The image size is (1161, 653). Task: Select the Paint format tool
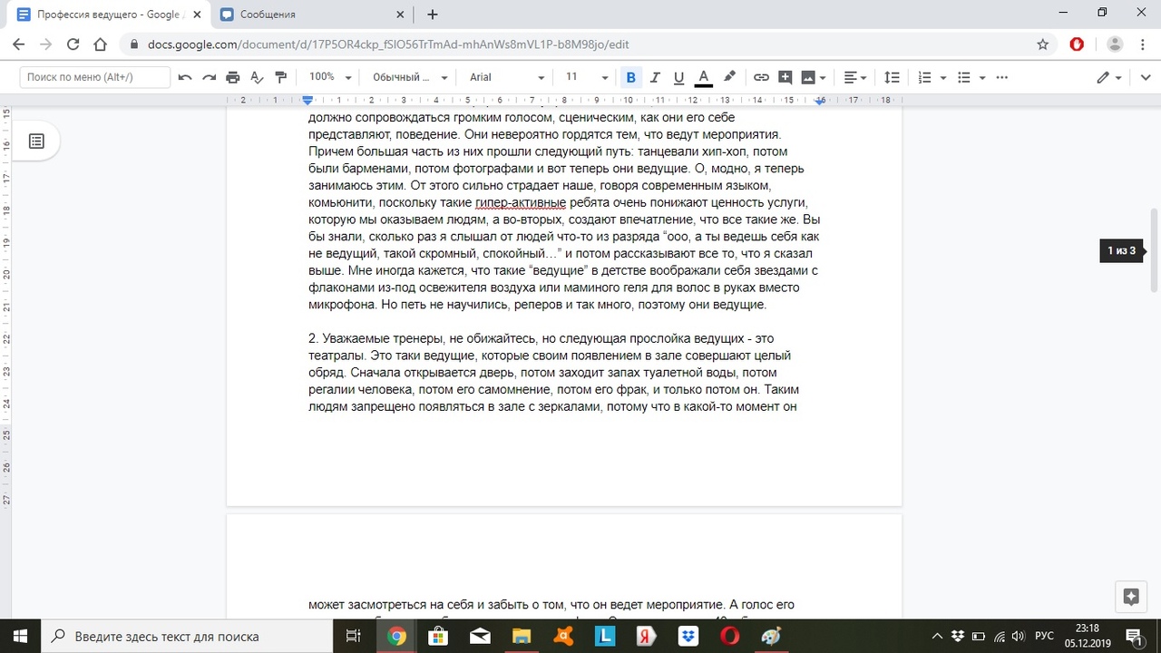click(x=280, y=78)
